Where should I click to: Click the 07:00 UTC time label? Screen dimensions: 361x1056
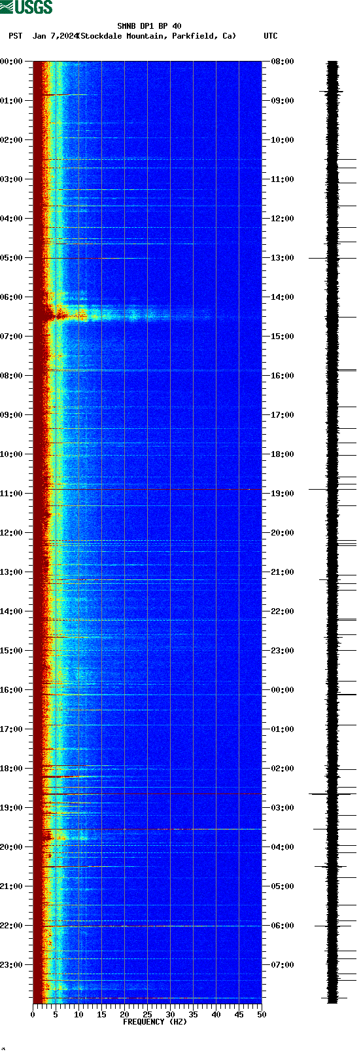pyautogui.click(x=283, y=965)
